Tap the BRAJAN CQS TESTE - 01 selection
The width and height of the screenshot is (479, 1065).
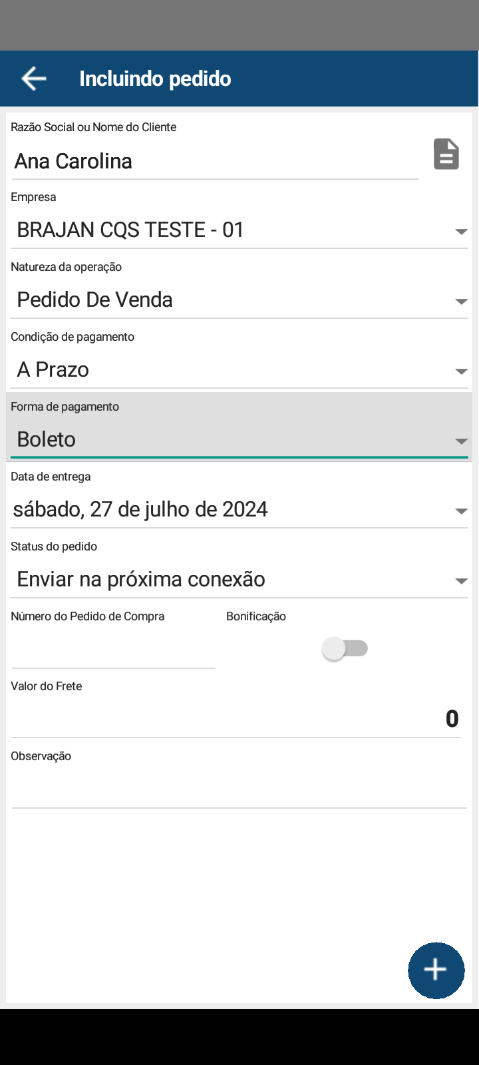click(x=130, y=230)
